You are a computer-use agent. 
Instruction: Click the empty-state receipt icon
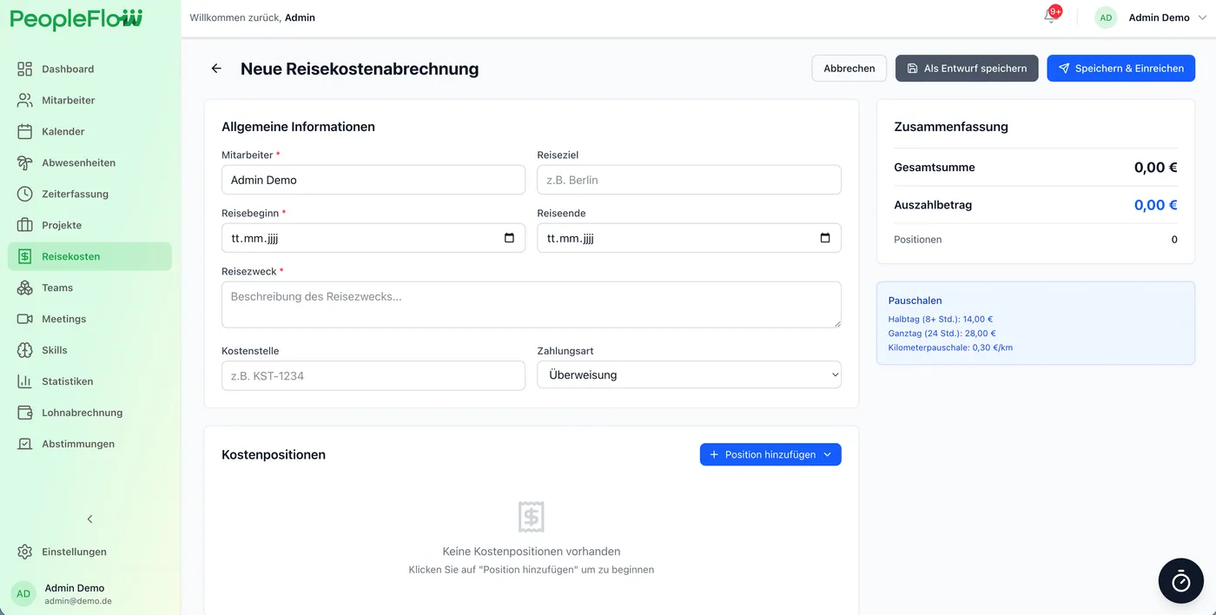(x=532, y=517)
